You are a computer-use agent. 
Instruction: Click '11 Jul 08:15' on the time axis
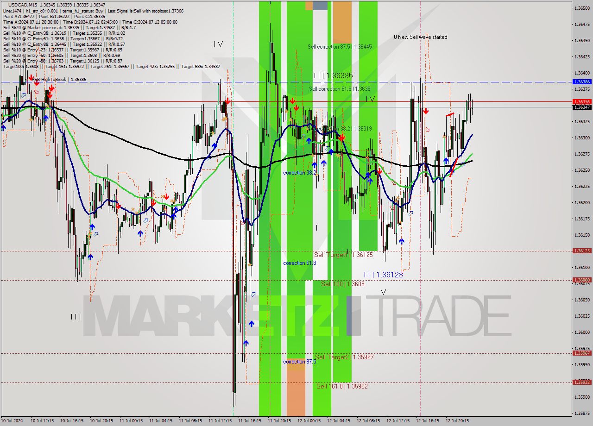coord(190,421)
